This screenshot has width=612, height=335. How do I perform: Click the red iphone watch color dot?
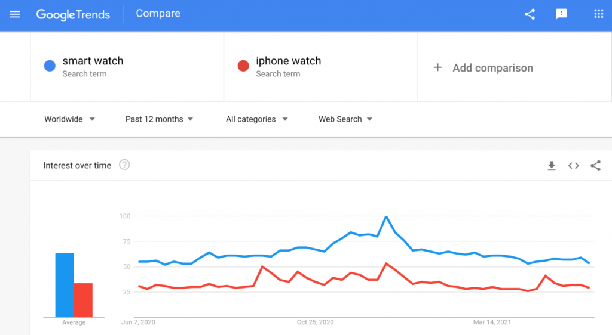pos(243,66)
